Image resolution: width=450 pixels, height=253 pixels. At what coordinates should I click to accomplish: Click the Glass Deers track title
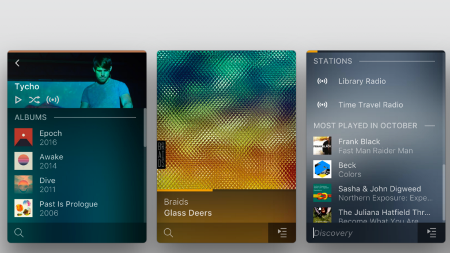[188, 213]
